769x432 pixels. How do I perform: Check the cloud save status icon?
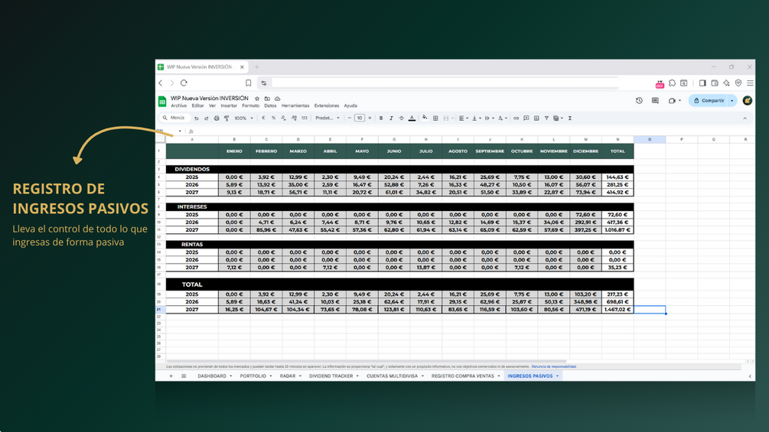point(278,99)
